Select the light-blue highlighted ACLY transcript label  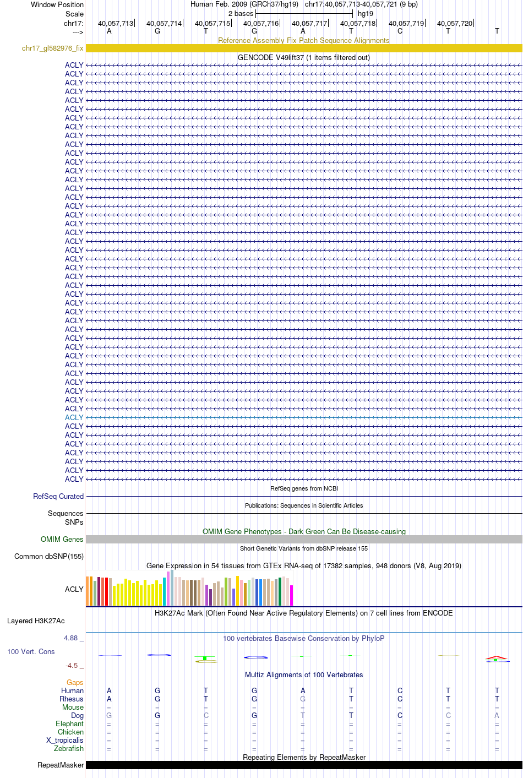(74, 417)
